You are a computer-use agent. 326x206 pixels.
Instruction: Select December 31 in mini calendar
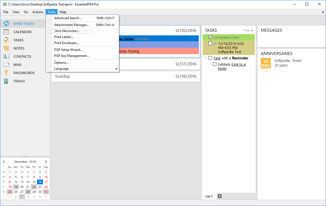pyautogui.click(x=46, y=192)
